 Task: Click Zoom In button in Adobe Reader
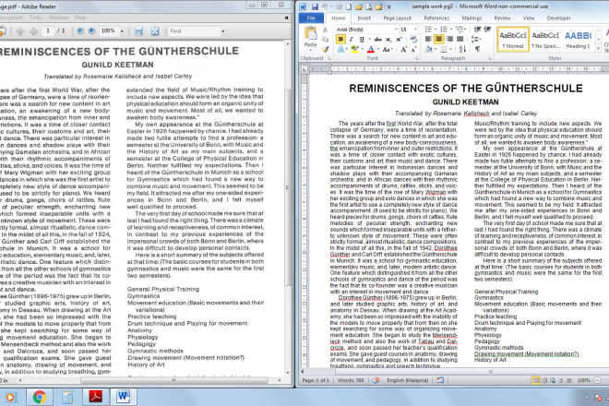tap(92, 31)
